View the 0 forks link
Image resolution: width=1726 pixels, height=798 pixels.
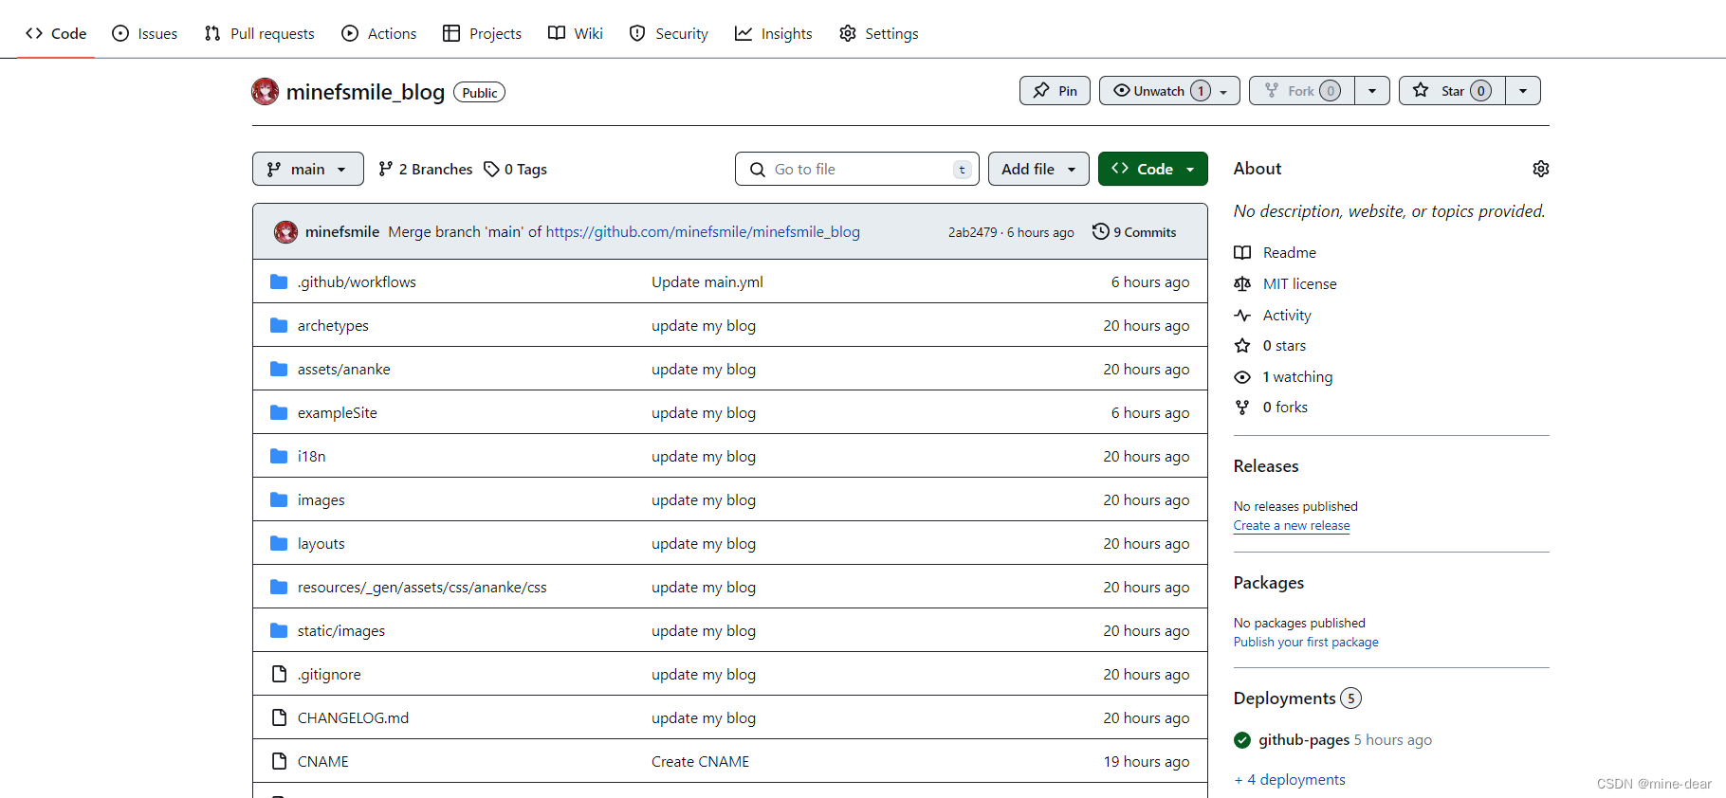pyautogui.click(x=1271, y=407)
